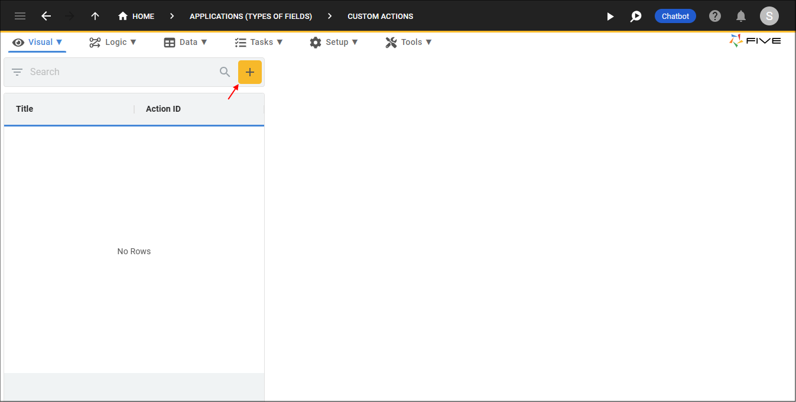This screenshot has width=796, height=402.
Task: Open the Logic dropdown menu
Action: pos(112,42)
